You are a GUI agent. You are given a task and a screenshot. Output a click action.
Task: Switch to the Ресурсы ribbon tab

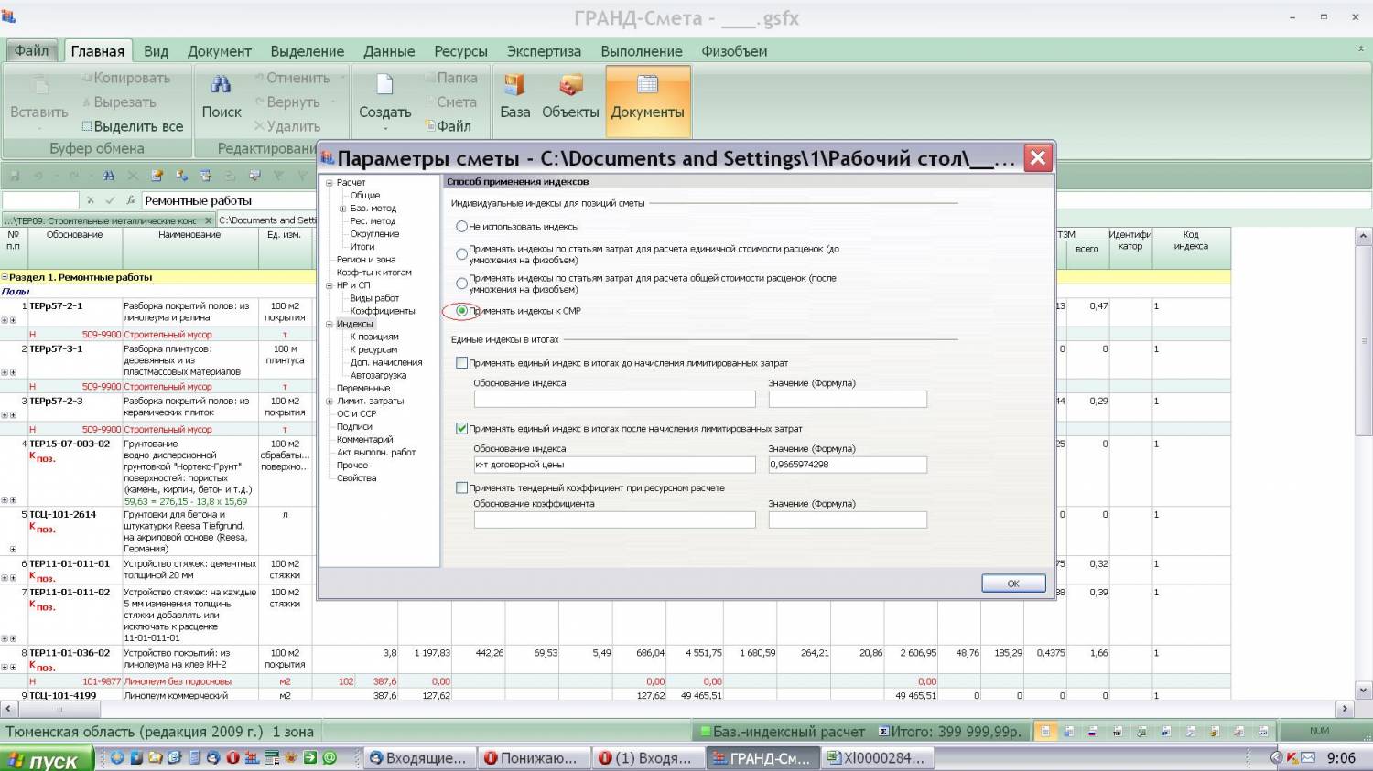click(x=460, y=51)
